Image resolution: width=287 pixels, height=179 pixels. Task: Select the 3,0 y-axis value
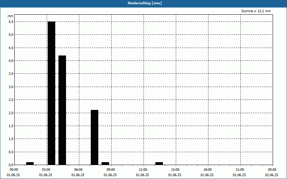click(11, 87)
